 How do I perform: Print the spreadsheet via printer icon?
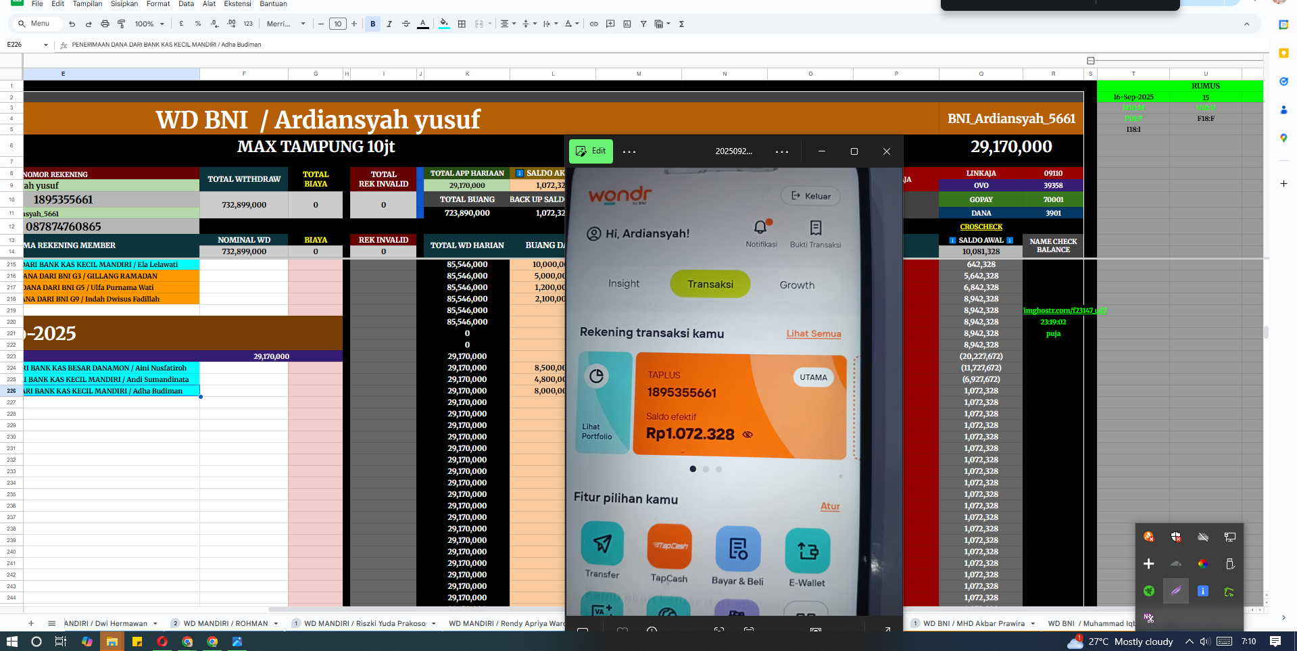(x=105, y=24)
